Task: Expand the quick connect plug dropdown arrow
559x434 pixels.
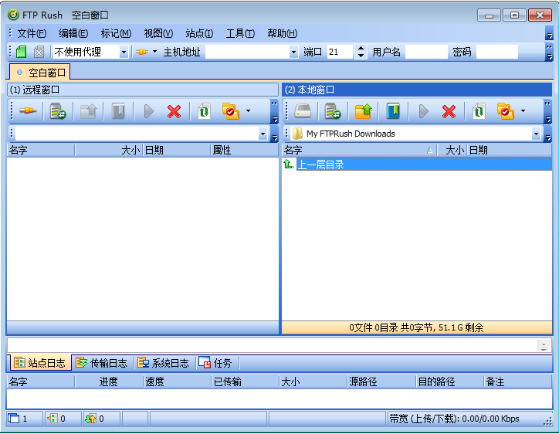Action: coord(154,52)
